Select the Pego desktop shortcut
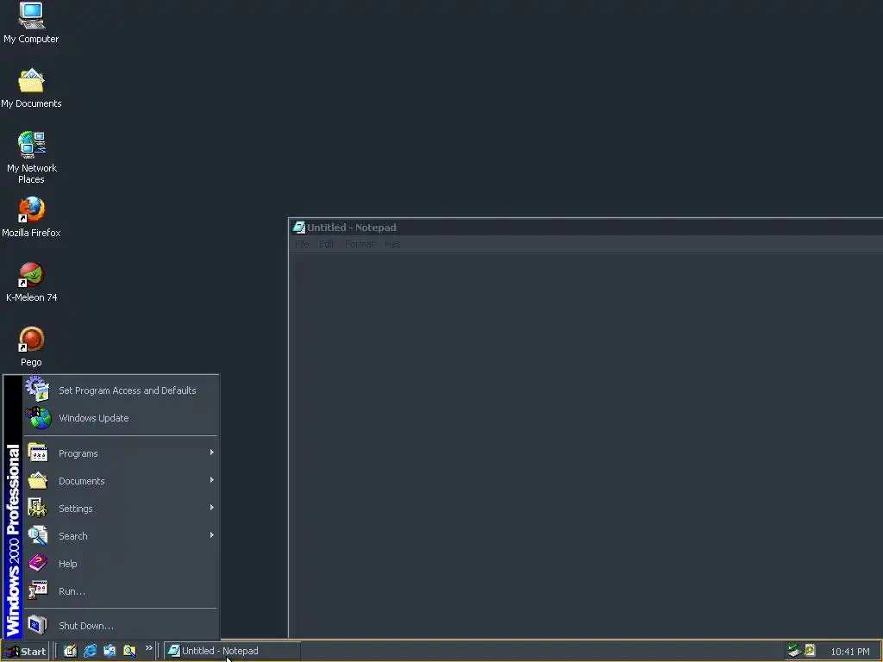Viewport: 883px width, 662px height. click(31, 347)
